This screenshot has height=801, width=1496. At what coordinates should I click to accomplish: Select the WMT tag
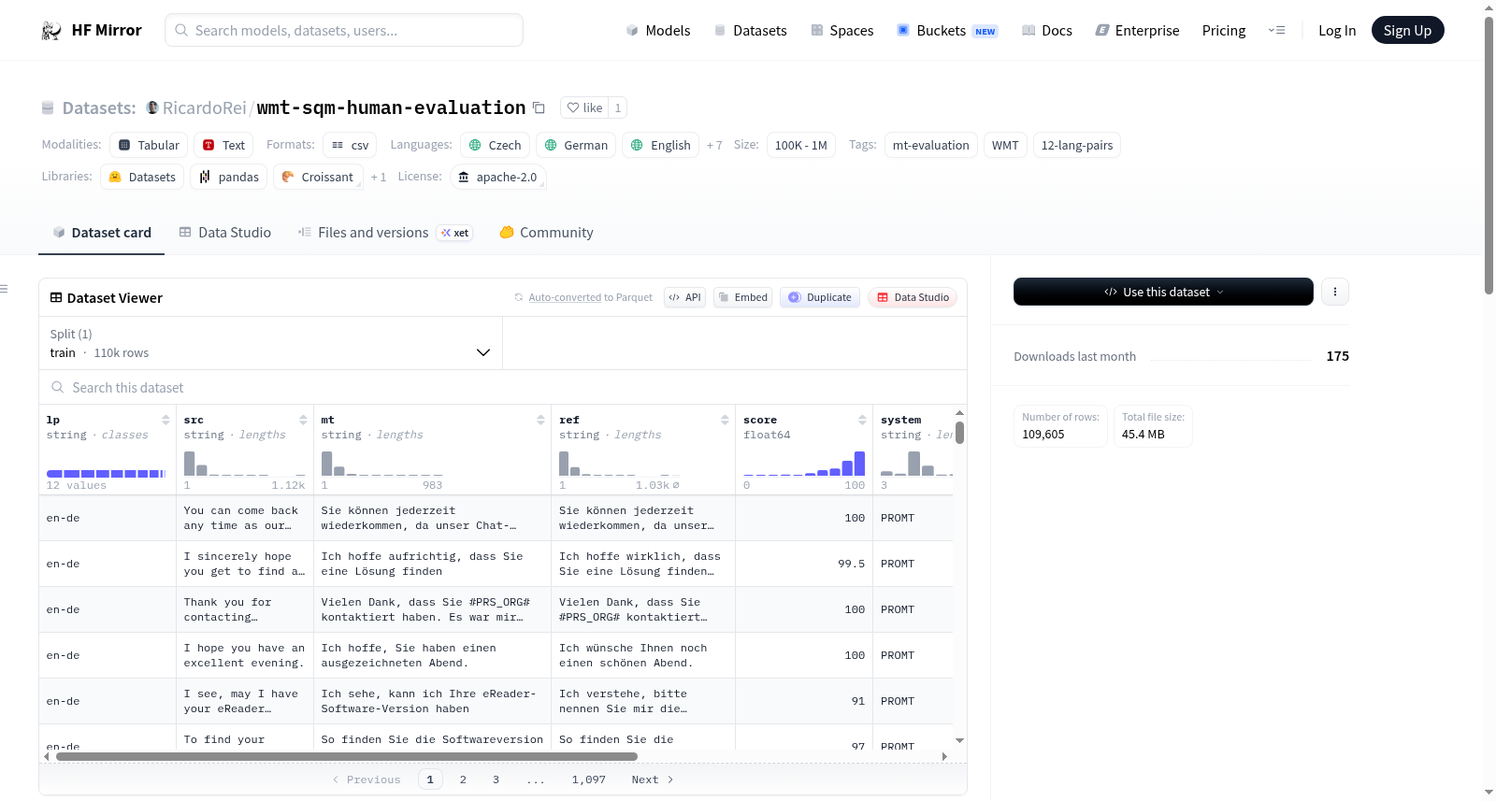coord(1005,145)
